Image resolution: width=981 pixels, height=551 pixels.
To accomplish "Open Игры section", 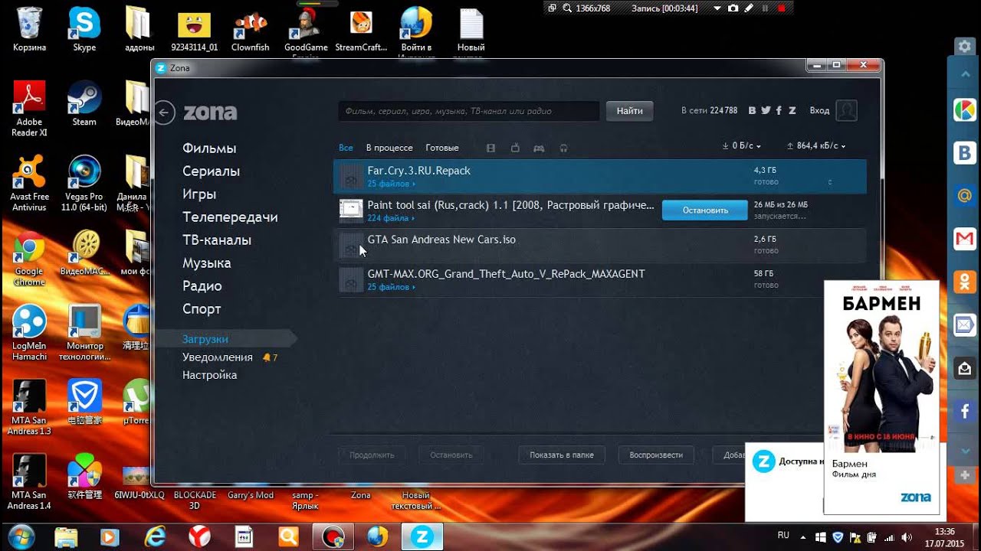I will [199, 194].
